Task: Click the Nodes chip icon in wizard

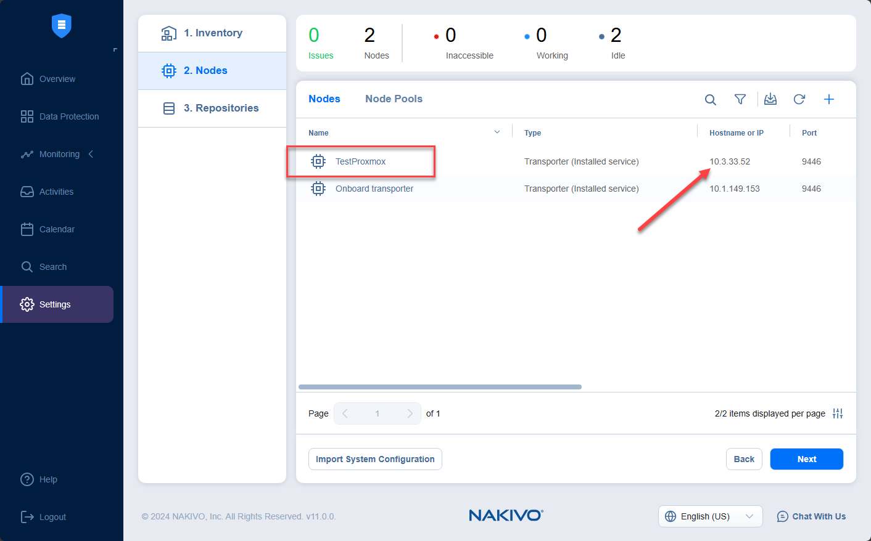Action: click(x=168, y=71)
